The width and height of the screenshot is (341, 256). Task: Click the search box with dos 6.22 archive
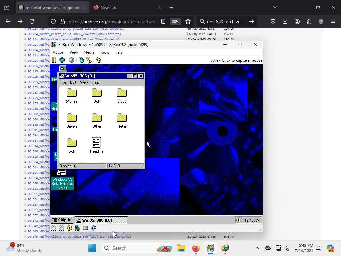pos(223,22)
